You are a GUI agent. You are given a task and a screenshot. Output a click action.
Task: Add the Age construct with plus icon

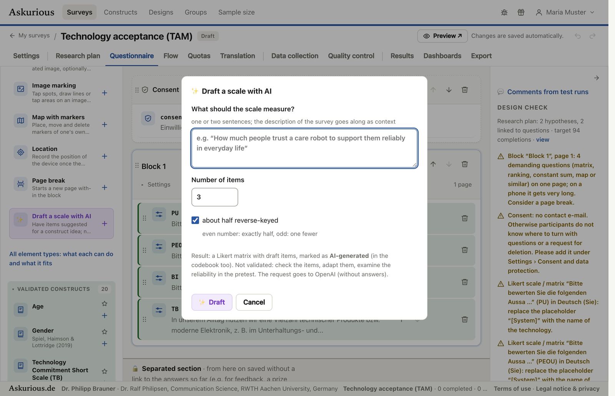pos(105,316)
